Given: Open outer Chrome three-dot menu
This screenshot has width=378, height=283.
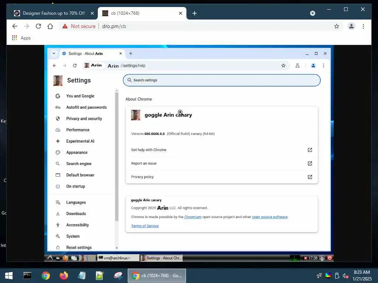Looking at the screenshot, I should coord(363,26).
